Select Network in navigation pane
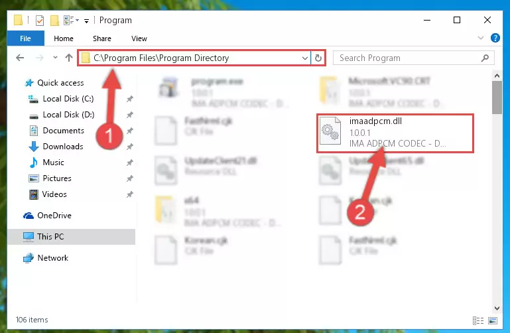This screenshot has height=333, width=510. coord(52,258)
